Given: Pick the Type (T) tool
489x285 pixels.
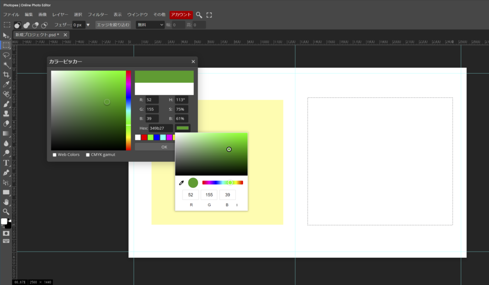Looking at the screenshot, I should tap(6, 163).
